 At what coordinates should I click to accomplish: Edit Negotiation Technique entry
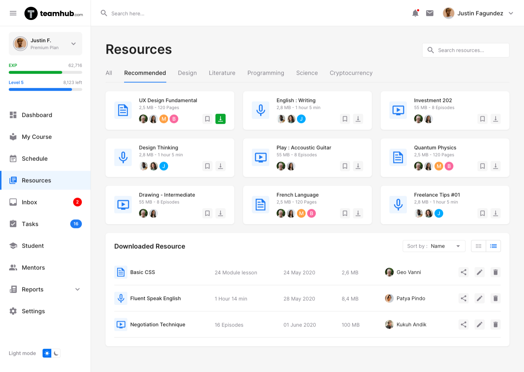click(480, 324)
